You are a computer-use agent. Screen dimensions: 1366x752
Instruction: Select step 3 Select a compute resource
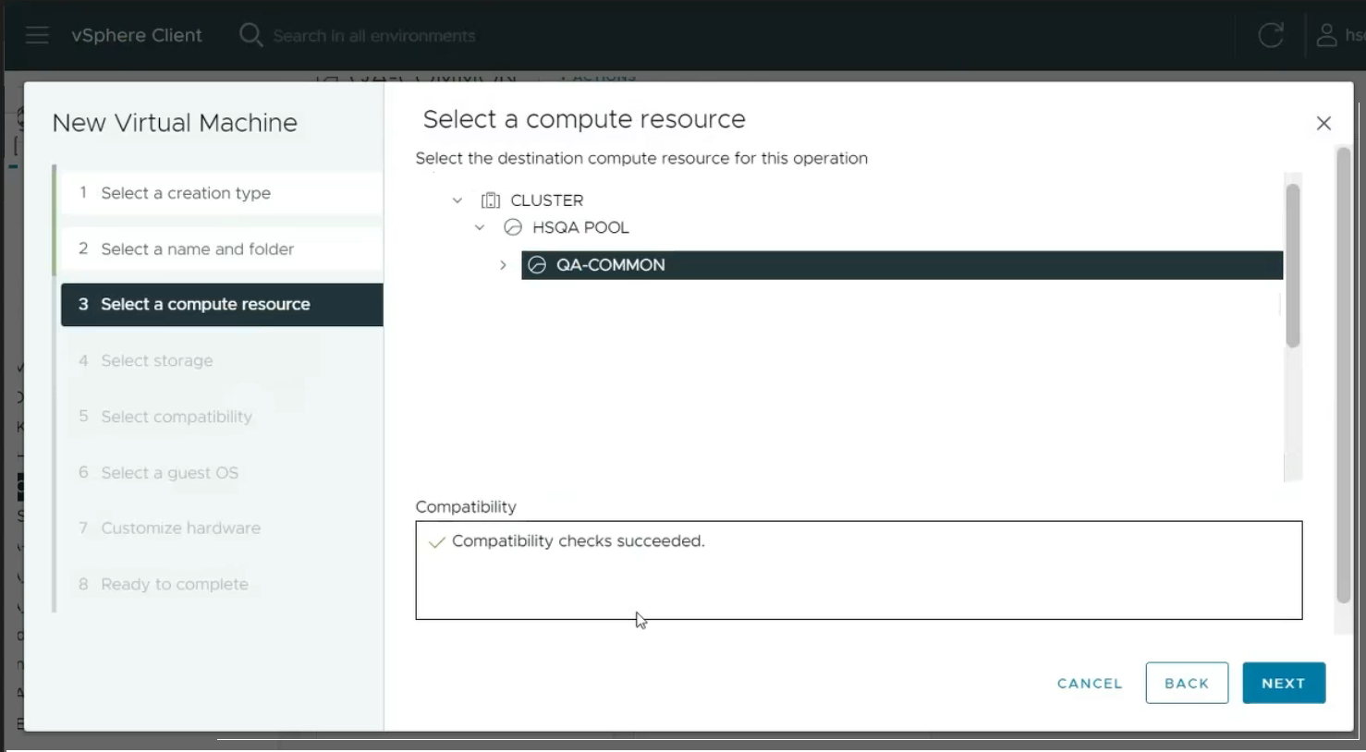click(x=205, y=304)
